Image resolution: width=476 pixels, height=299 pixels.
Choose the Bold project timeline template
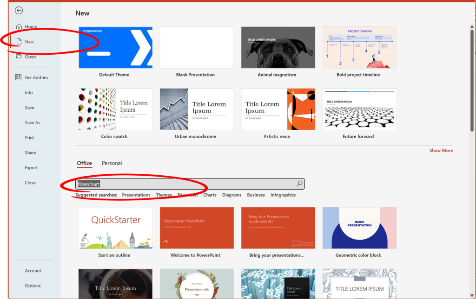pos(359,47)
